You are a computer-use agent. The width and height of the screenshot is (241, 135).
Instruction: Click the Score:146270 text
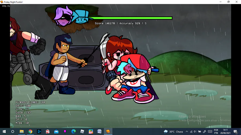pyautogui.click(x=105, y=23)
